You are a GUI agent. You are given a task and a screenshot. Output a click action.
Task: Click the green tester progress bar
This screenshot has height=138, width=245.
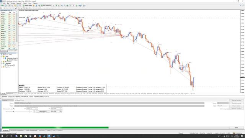56,128
